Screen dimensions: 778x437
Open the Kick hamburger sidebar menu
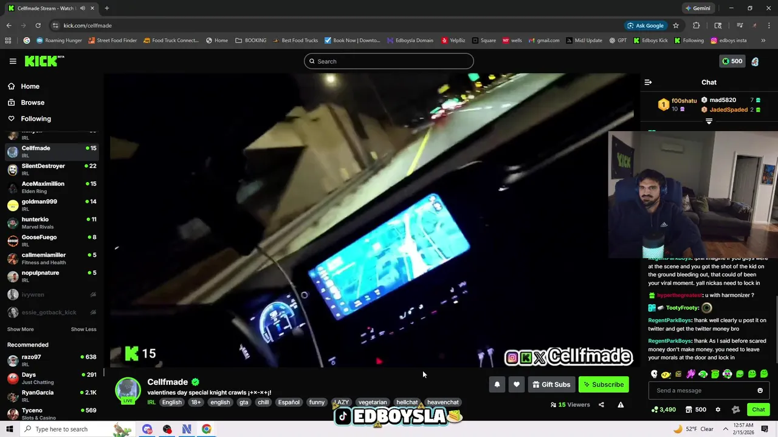point(13,61)
